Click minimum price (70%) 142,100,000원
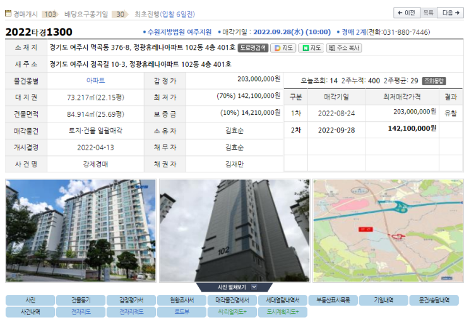This screenshot has width=469, height=322. tap(248, 96)
